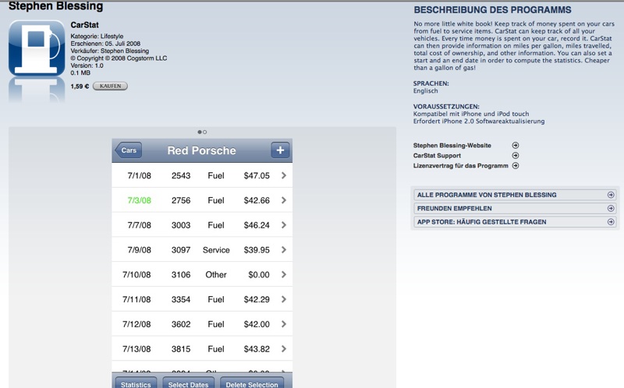Click the CarStat gas pump app icon
Viewport: 624px width, 388px height.
[37, 48]
